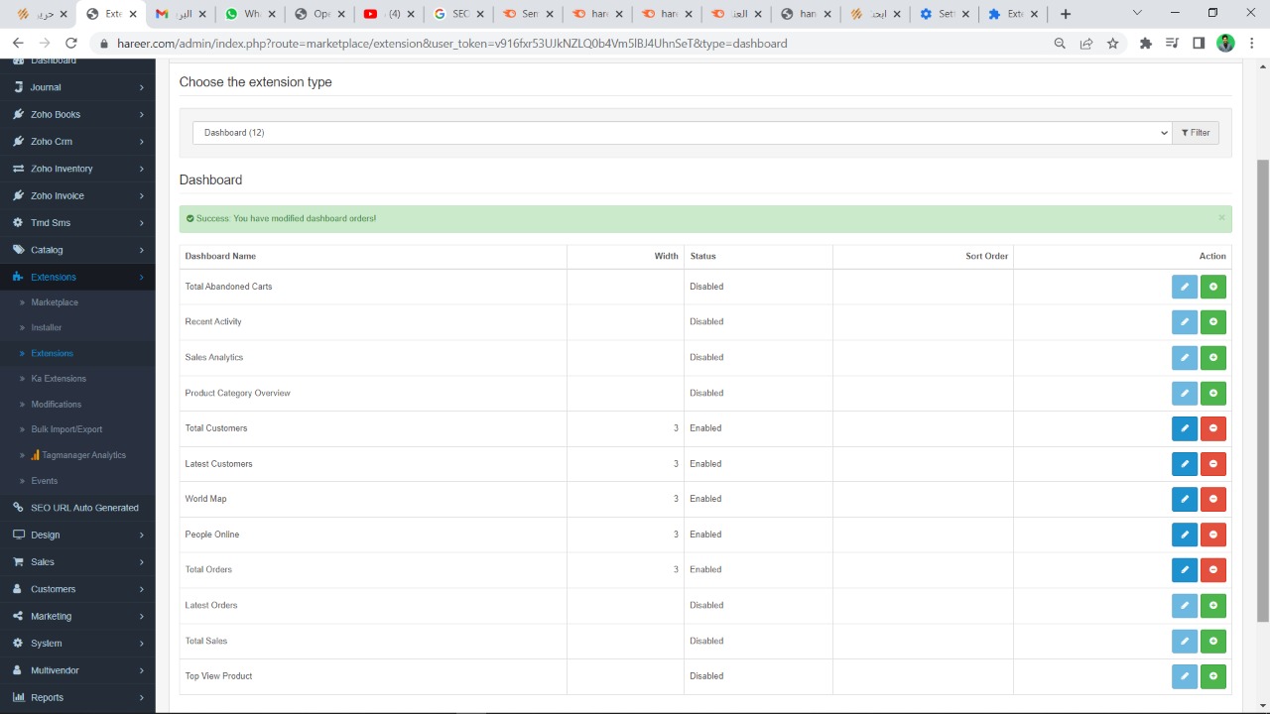Edit the World Map extension

(x=1185, y=500)
